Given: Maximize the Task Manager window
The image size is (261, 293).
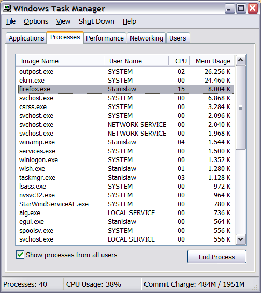Looking at the screenshot, I should point(241,9).
